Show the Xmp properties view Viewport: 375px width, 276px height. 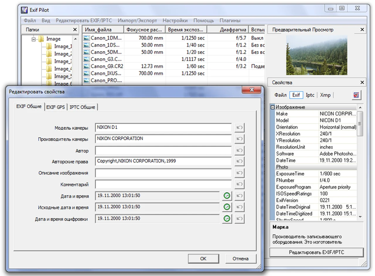(x=325, y=95)
